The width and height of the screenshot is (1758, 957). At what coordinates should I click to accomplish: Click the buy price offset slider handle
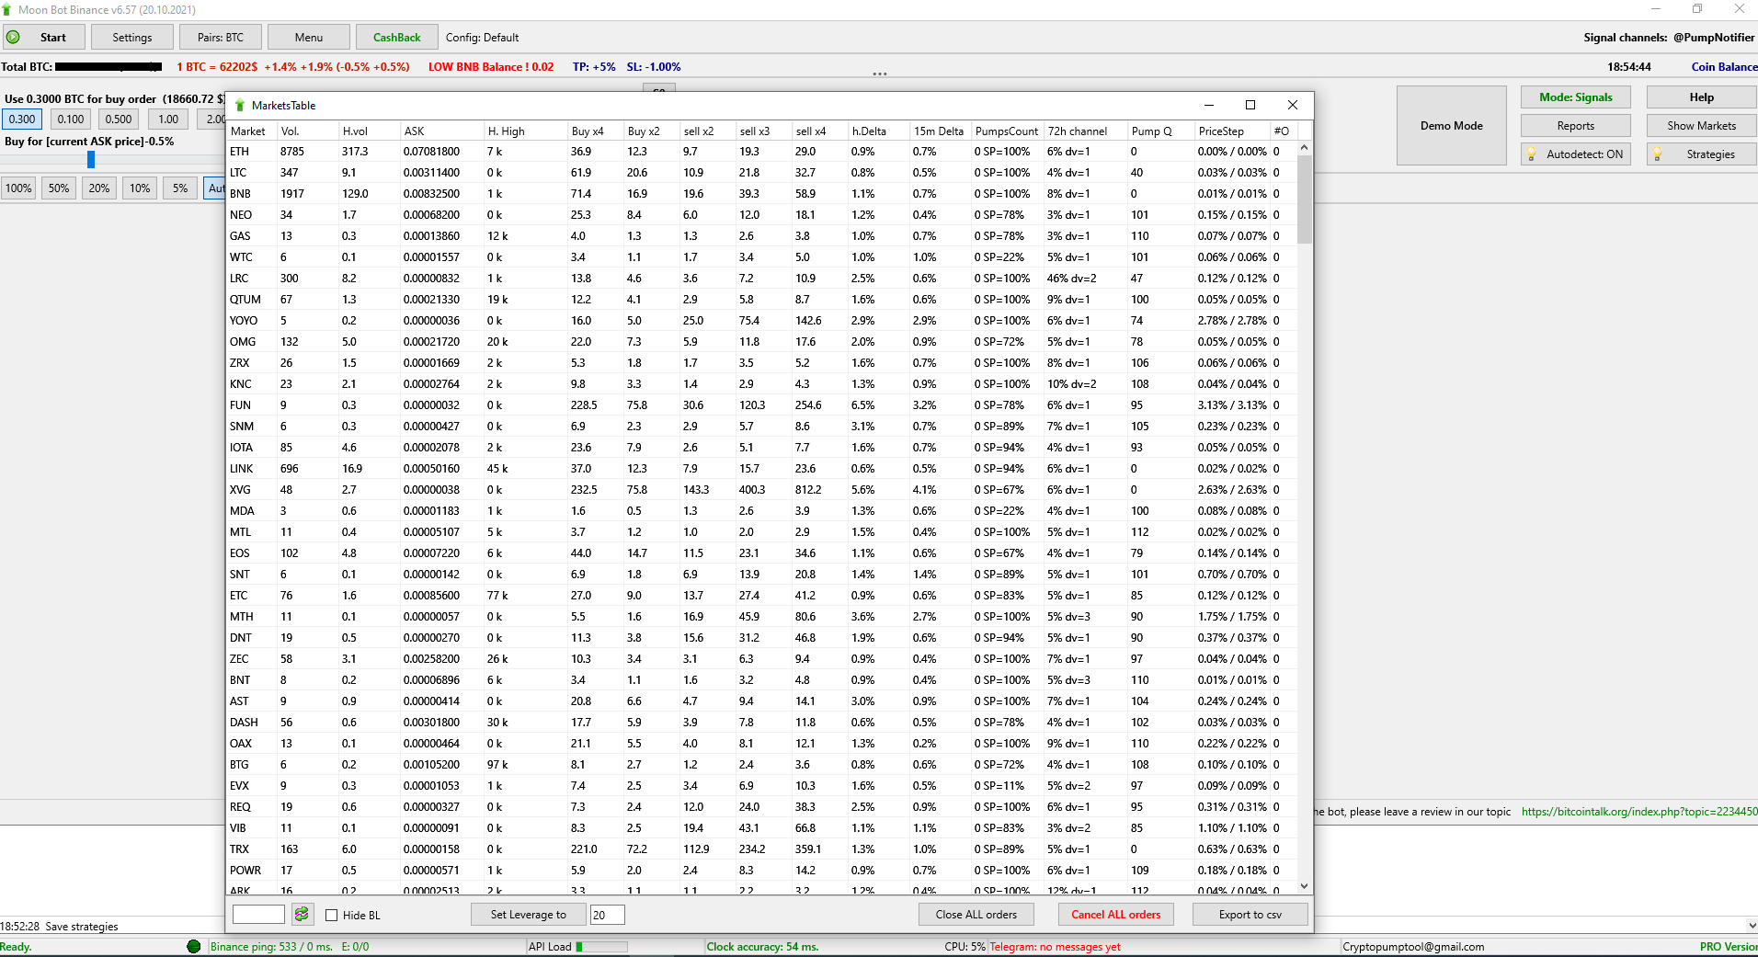click(x=91, y=160)
